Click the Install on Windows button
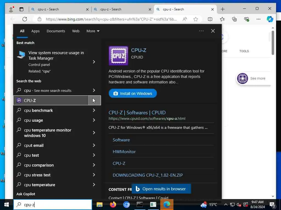 tap(133, 94)
